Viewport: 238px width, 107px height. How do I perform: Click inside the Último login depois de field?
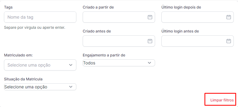(x=193, y=17)
